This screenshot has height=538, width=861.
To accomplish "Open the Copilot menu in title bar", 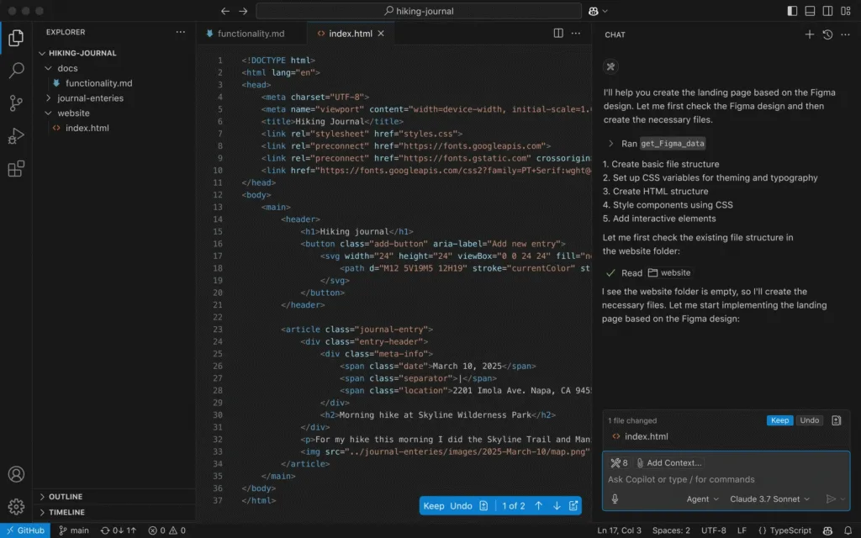I will click(x=598, y=11).
